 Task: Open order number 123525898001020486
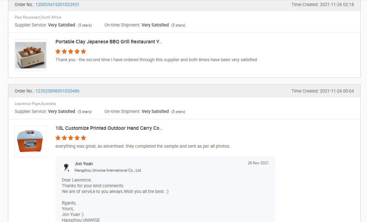[57, 91]
